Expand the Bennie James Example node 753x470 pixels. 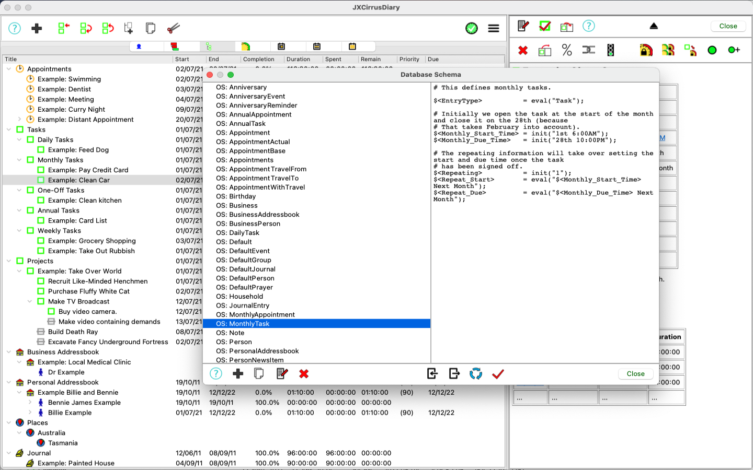click(30, 403)
